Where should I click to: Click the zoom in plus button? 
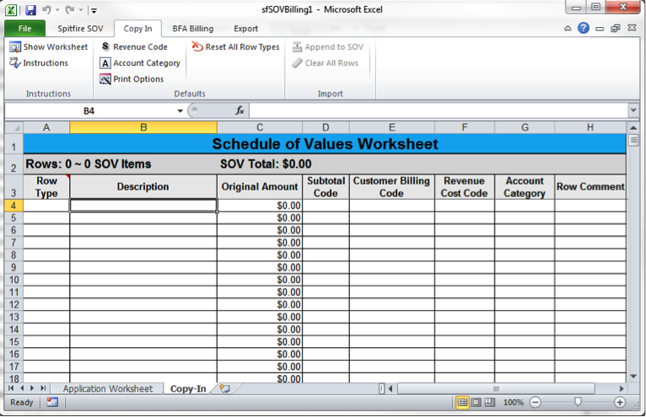620,402
